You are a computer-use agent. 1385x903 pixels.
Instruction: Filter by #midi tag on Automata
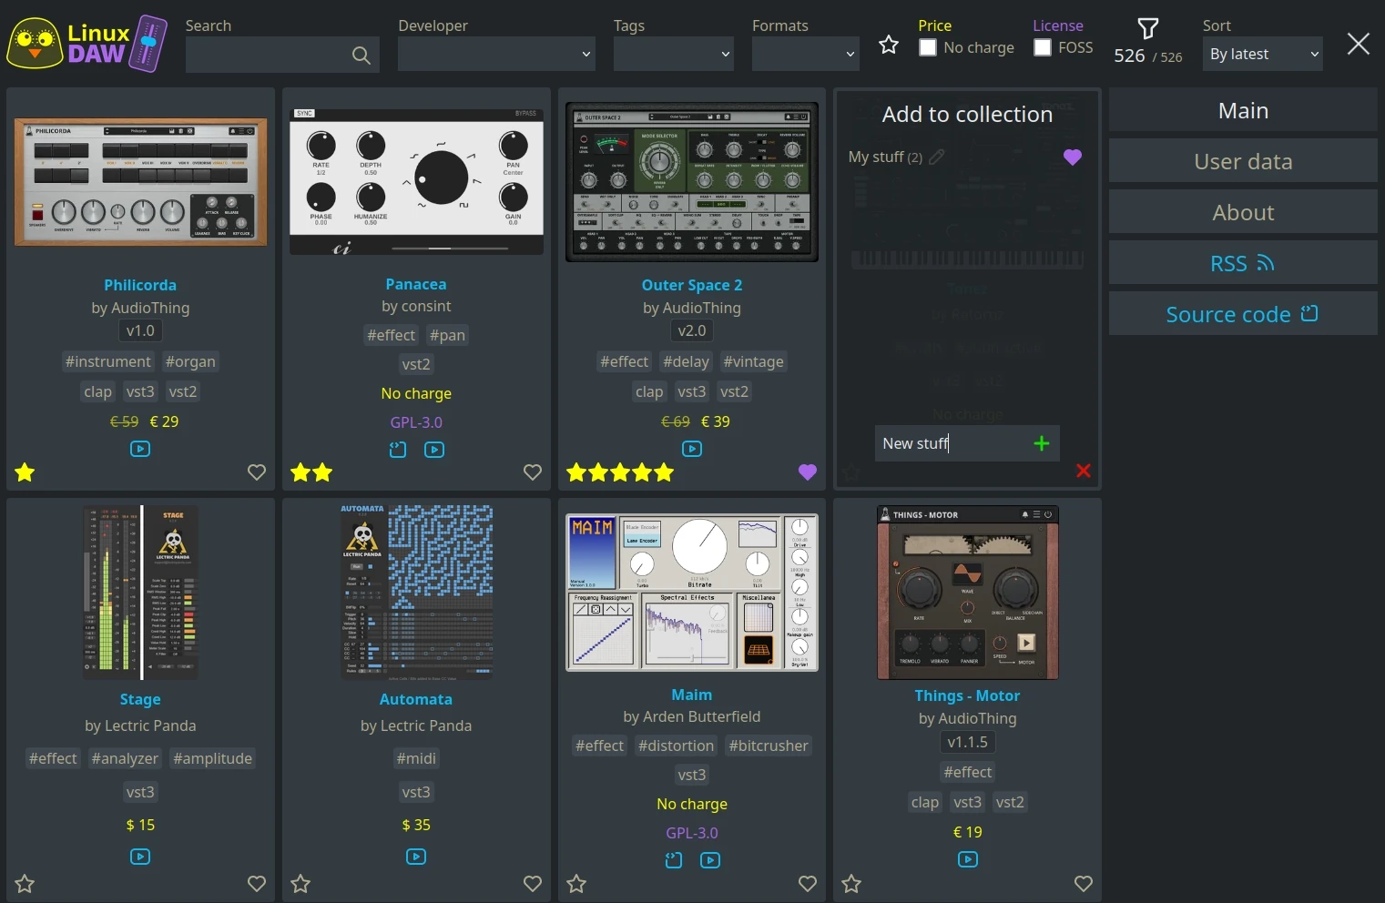coord(416,758)
